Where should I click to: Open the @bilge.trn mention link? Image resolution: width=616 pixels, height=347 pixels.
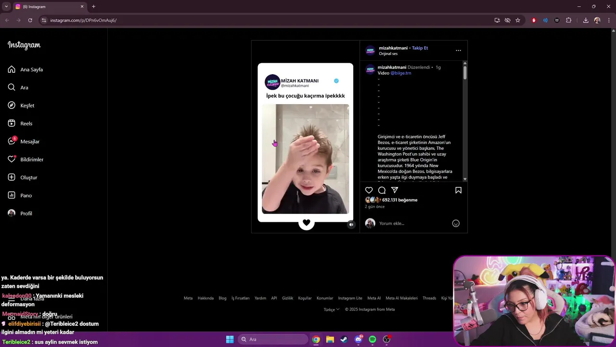(401, 73)
